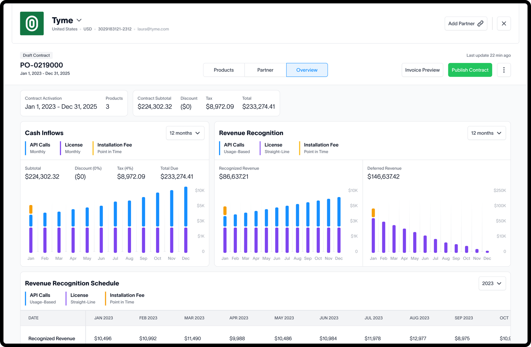Click the Publish Contract button

click(x=470, y=70)
